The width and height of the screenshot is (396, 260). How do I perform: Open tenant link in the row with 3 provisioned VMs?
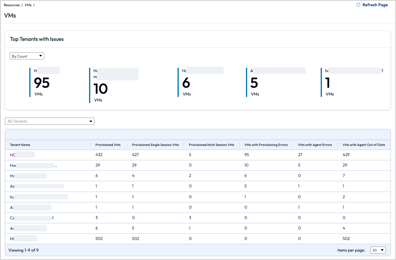(32, 218)
